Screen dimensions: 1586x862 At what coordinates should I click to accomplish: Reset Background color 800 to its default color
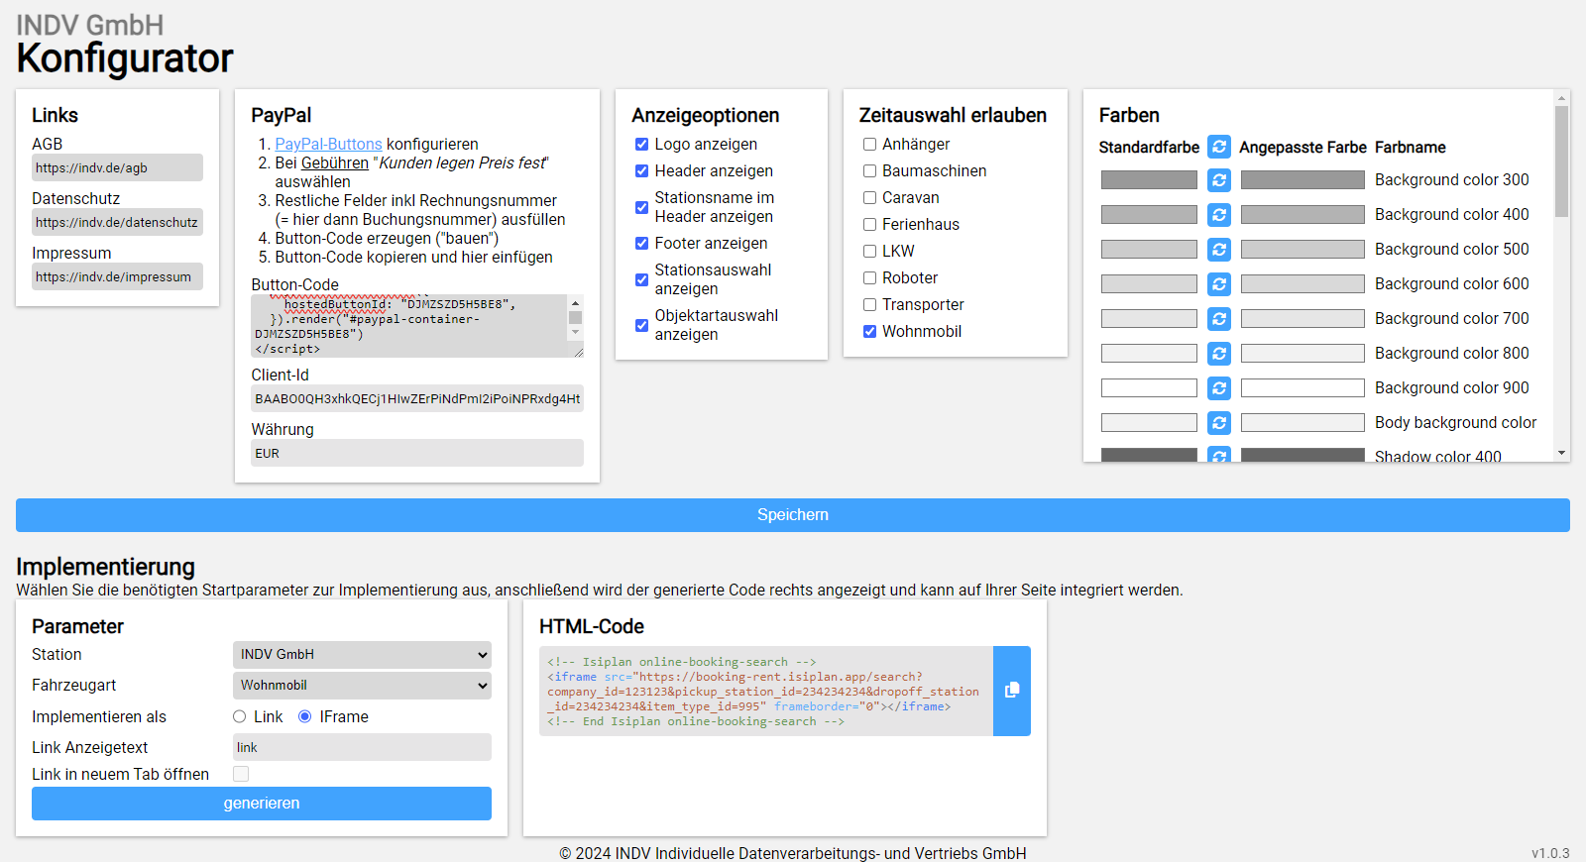click(1219, 354)
